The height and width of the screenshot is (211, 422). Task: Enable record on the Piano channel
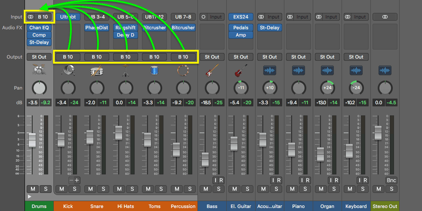point(307,180)
